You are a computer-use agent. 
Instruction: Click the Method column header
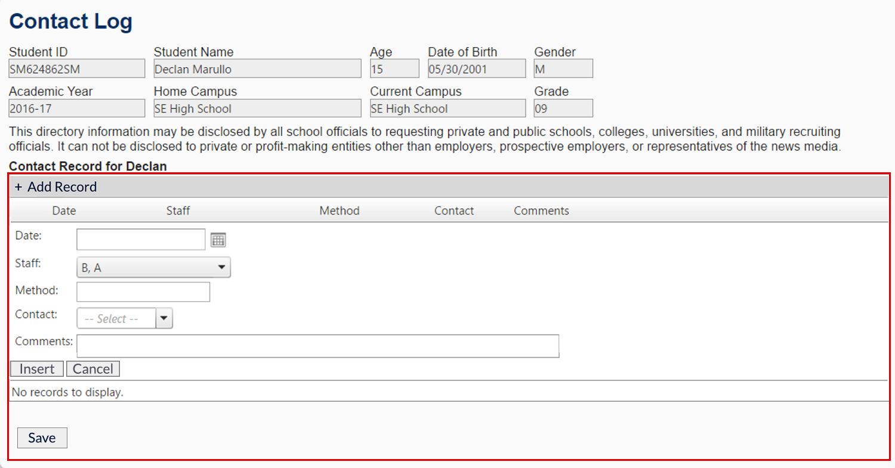point(339,211)
